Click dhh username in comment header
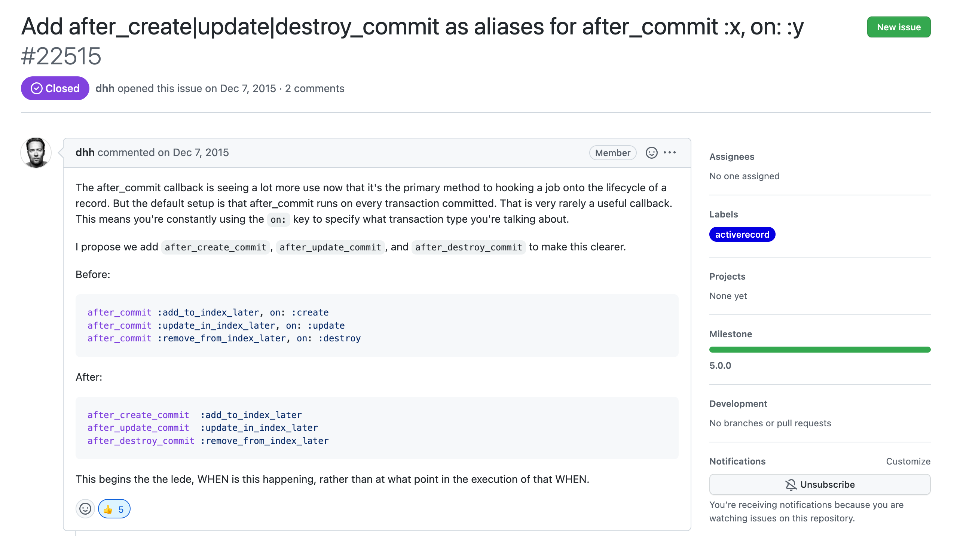Image resolution: width=957 pixels, height=536 pixels. (x=85, y=153)
